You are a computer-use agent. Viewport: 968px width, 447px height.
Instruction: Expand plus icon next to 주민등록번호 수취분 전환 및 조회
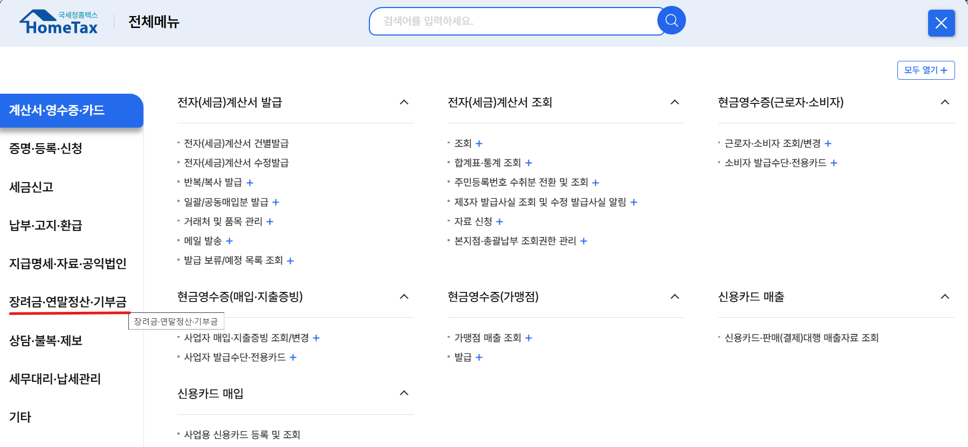point(595,183)
